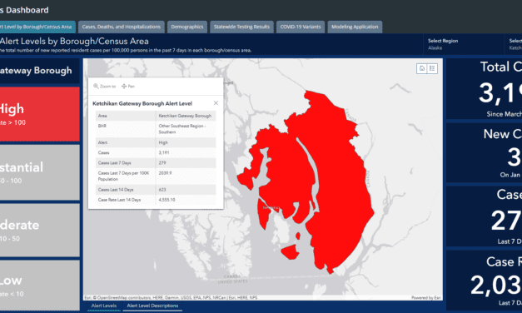Click the Pan arrows icon in popup

124,87
